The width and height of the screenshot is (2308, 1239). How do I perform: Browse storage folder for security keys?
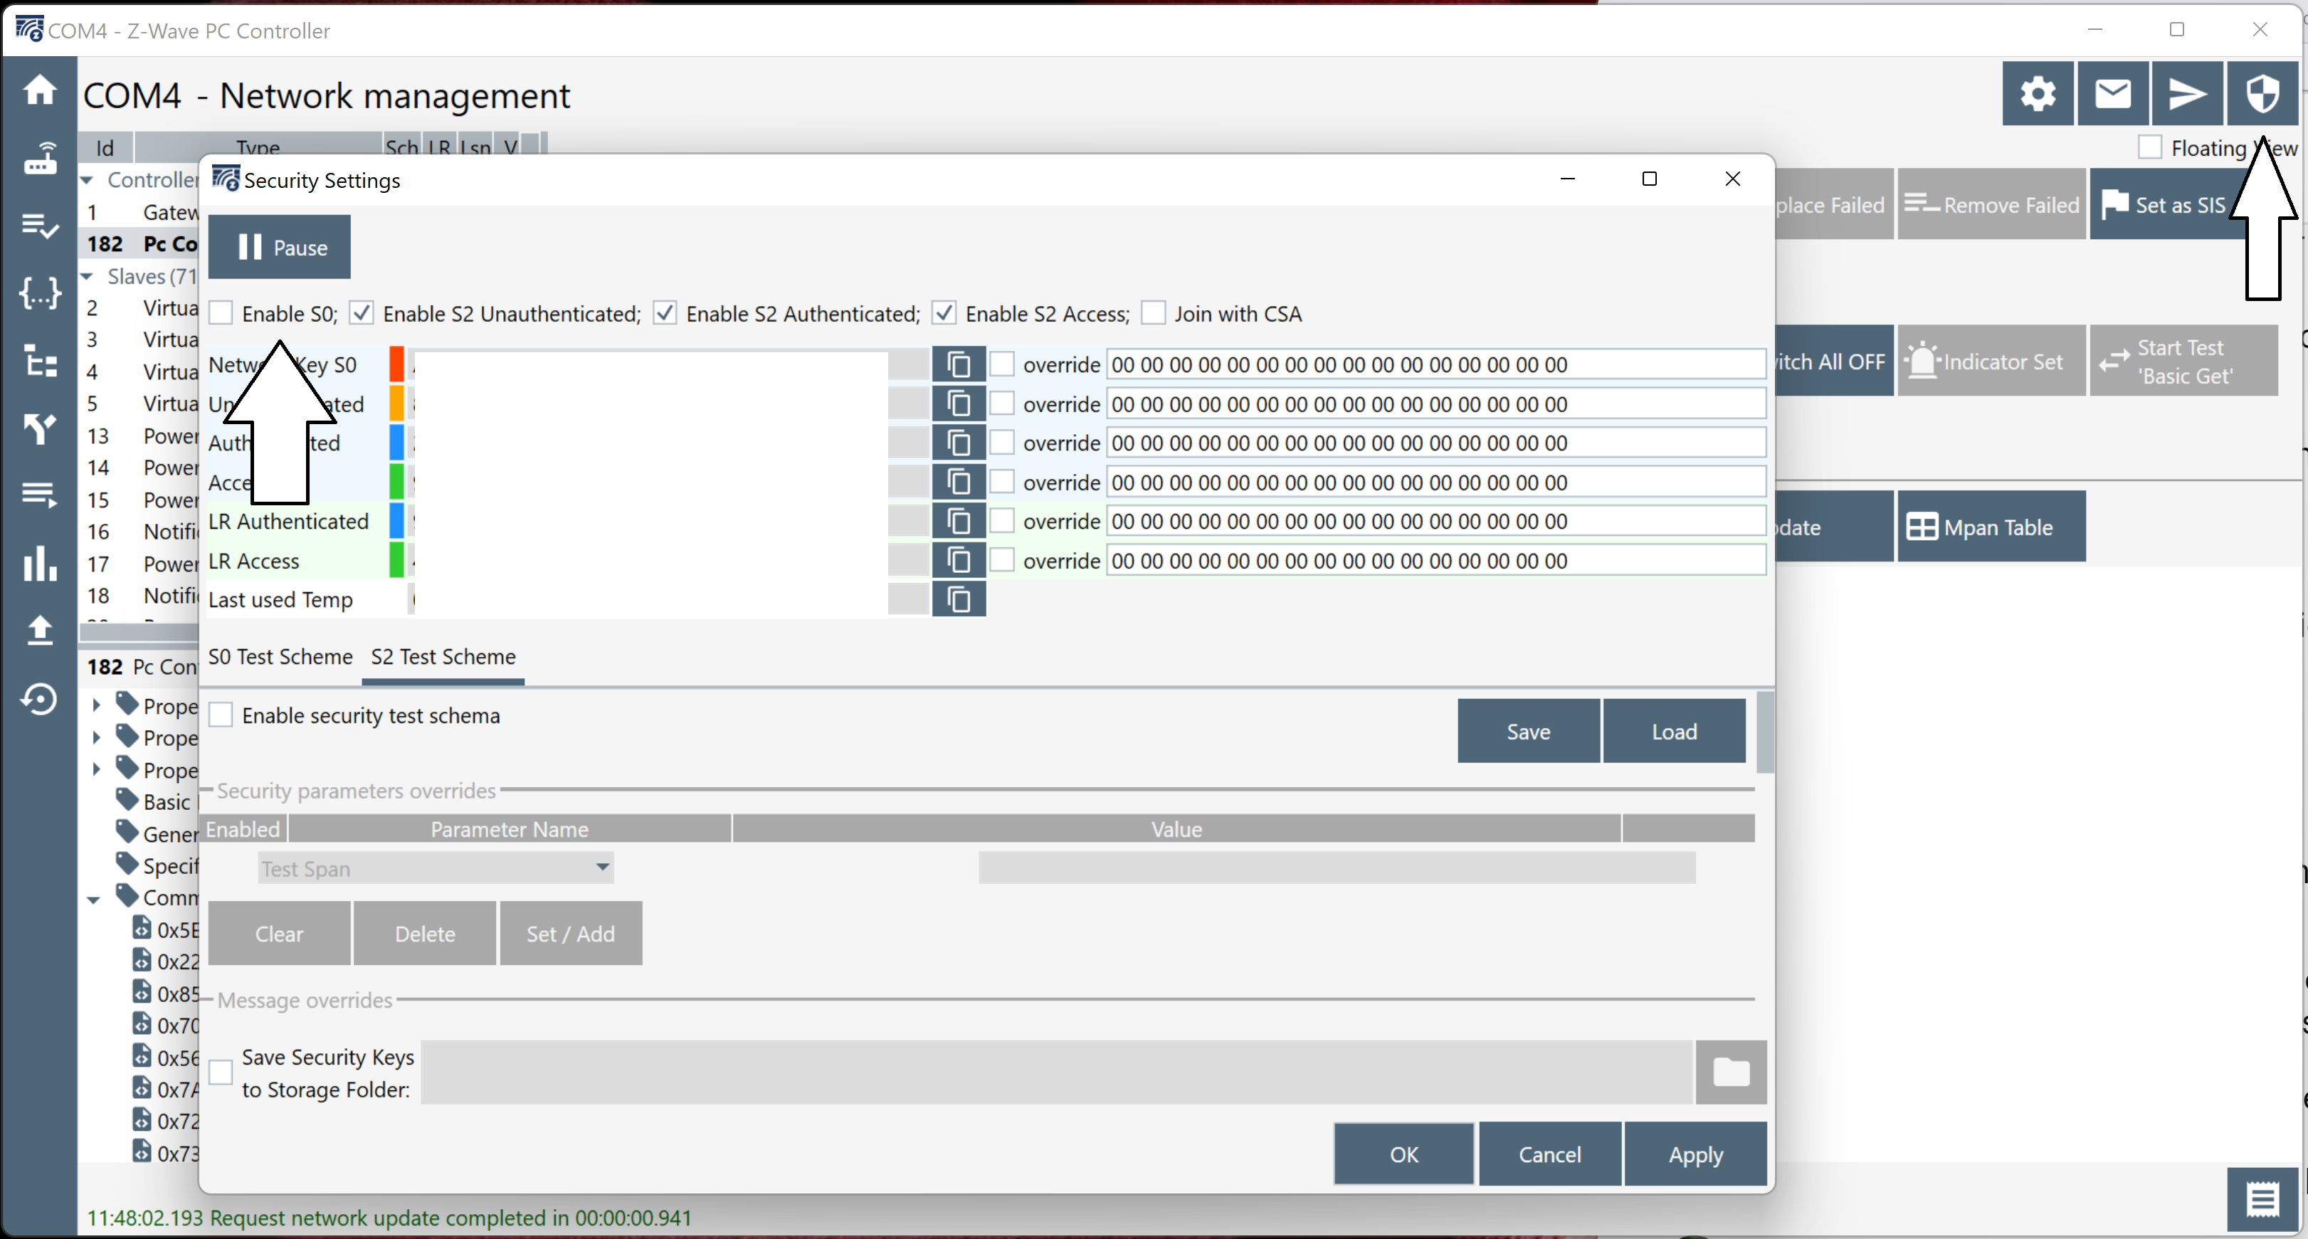pos(1730,1072)
